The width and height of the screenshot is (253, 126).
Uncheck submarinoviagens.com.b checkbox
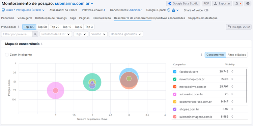click(175, 117)
